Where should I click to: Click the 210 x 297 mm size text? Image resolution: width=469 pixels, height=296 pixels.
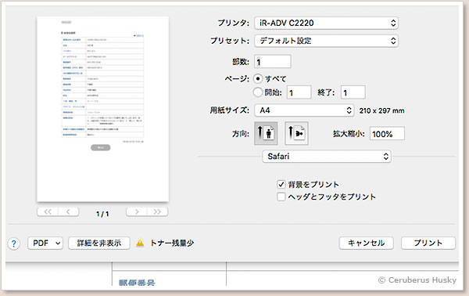[x=381, y=111]
